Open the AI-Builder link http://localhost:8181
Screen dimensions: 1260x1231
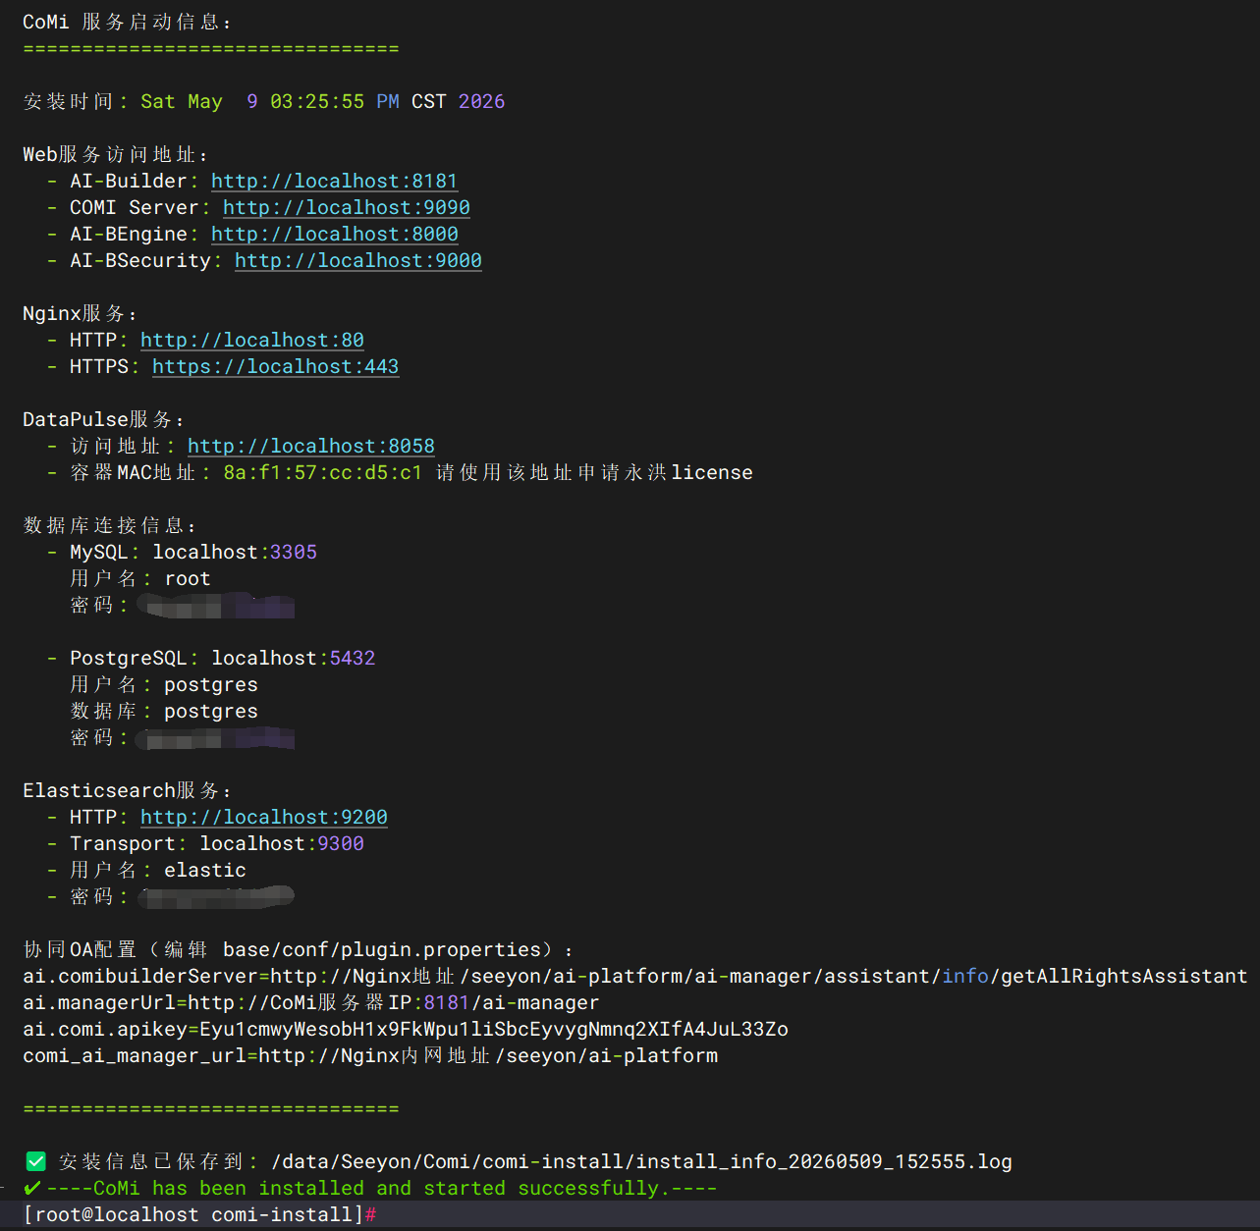pyautogui.click(x=335, y=181)
